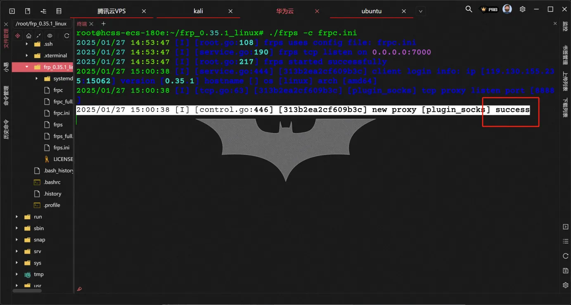The width and height of the screenshot is (571, 305).
Task: Click the save disk icon in right sidebar
Action: (x=566, y=271)
